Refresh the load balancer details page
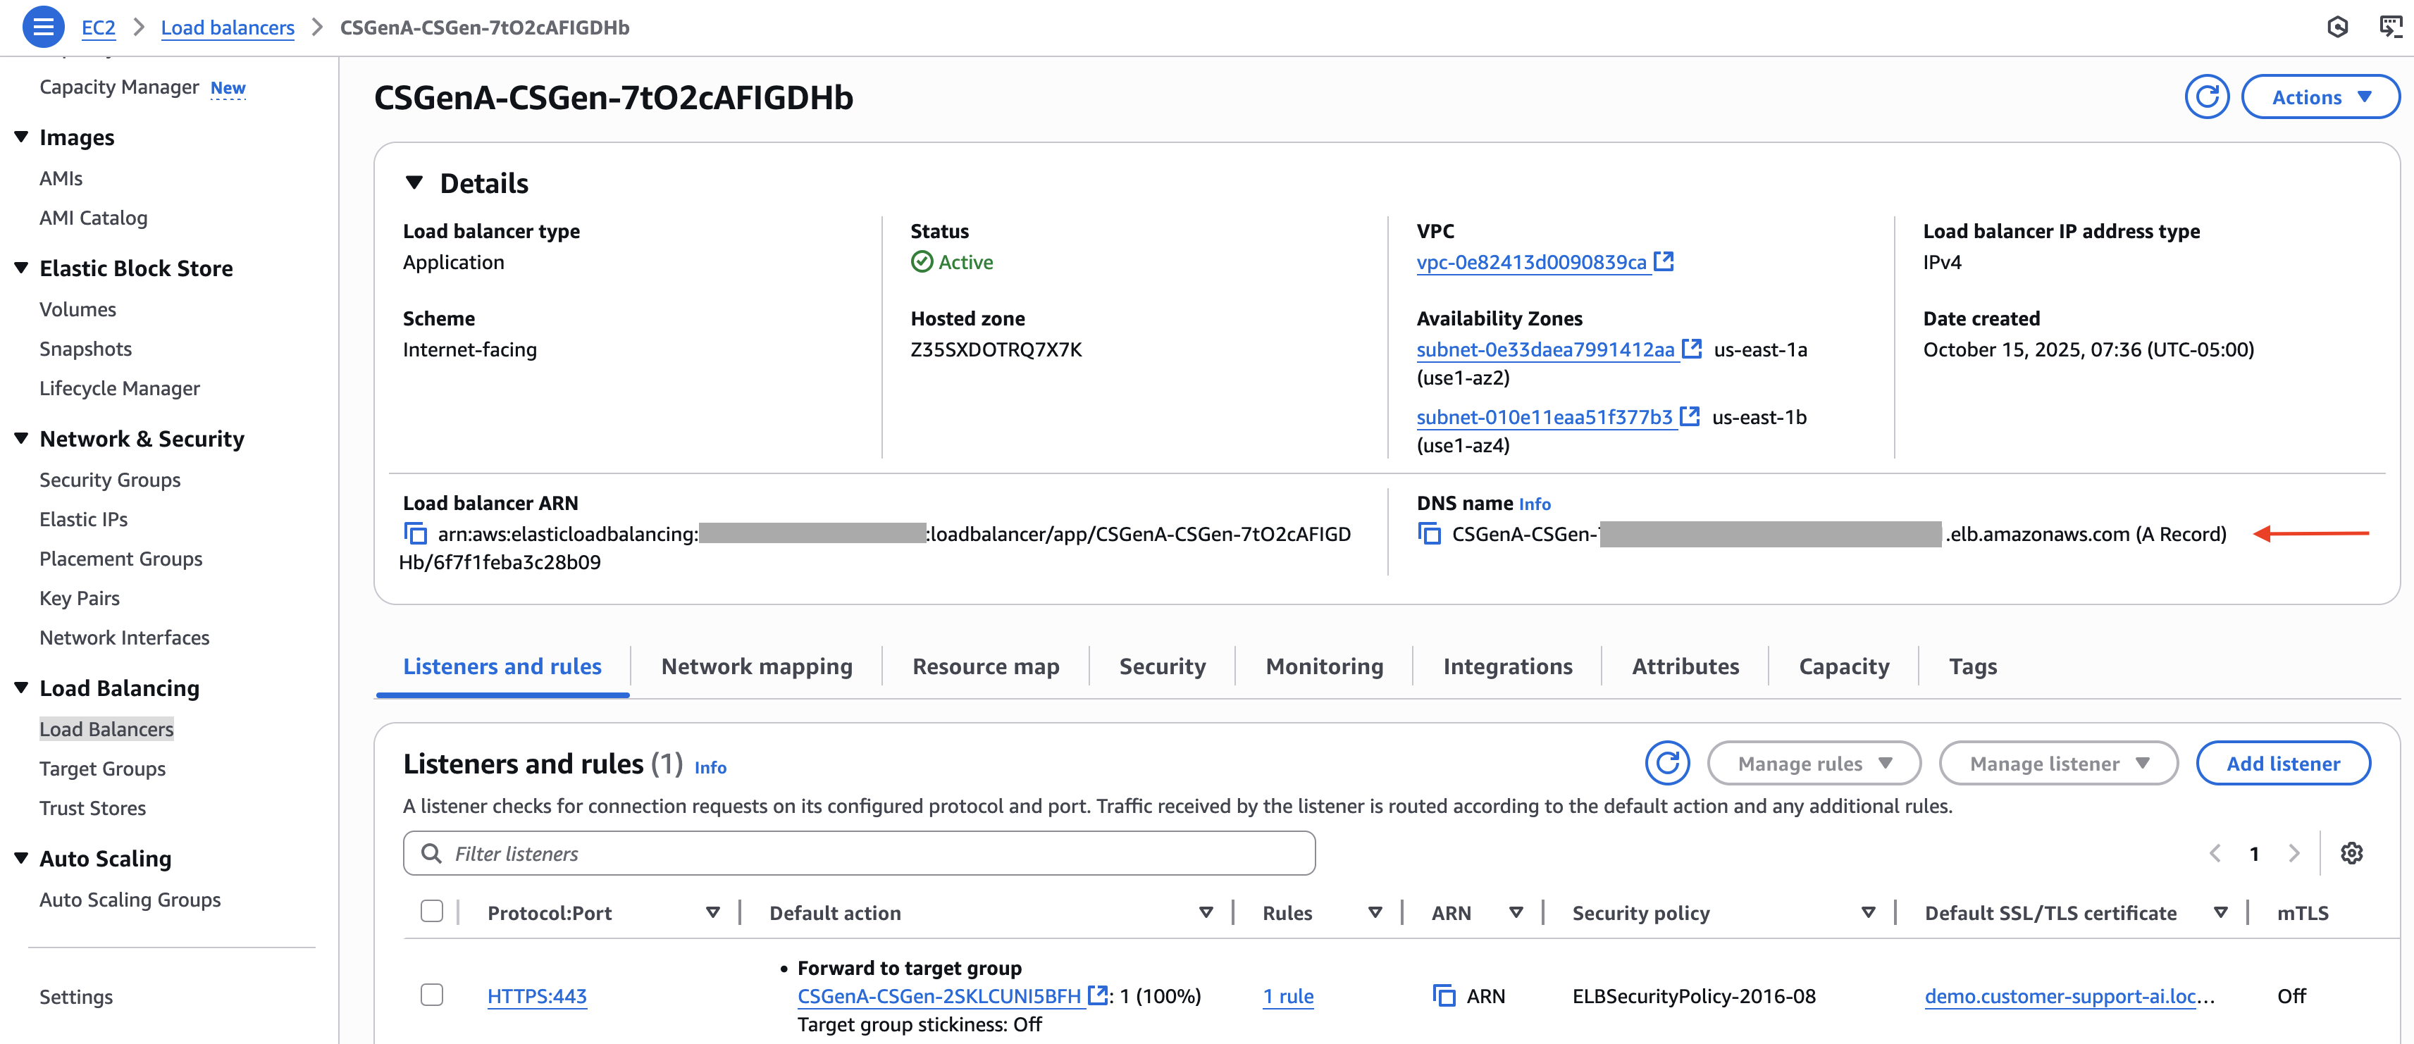 2206,97
